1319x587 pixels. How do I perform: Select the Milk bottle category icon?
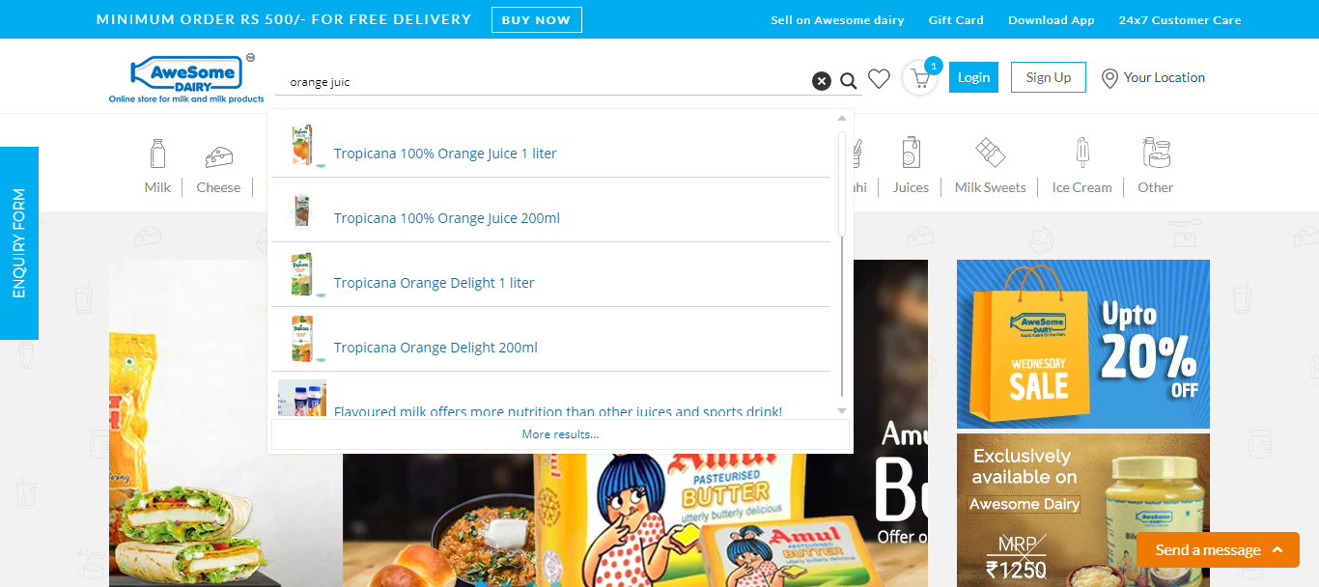[x=157, y=154]
